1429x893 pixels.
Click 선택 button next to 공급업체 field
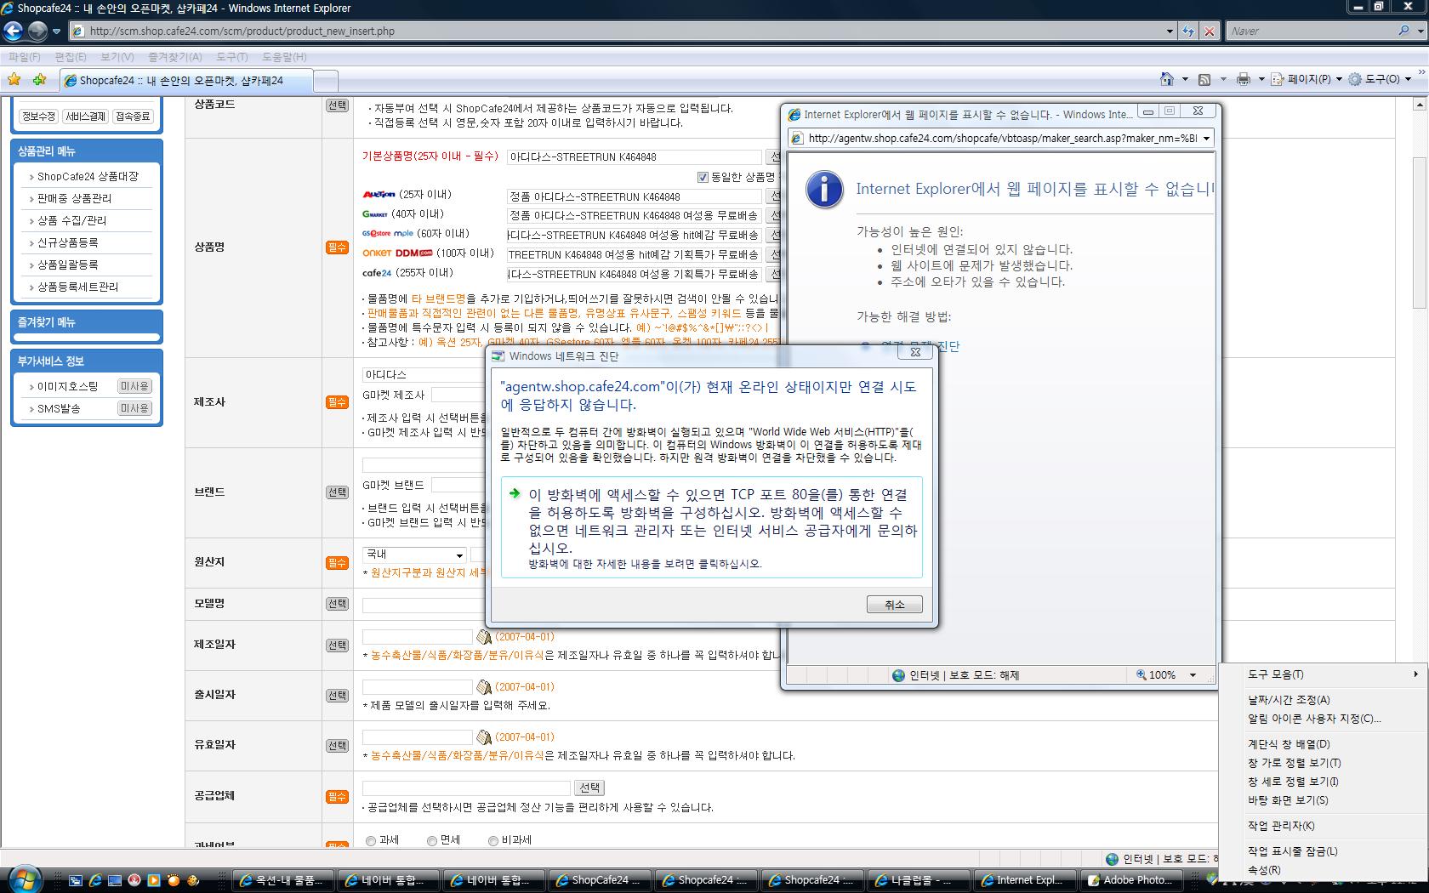click(x=589, y=788)
